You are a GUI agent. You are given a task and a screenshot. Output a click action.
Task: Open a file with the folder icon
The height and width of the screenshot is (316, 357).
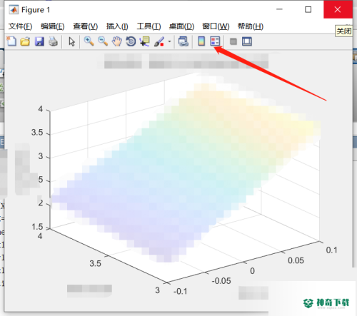click(x=25, y=41)
